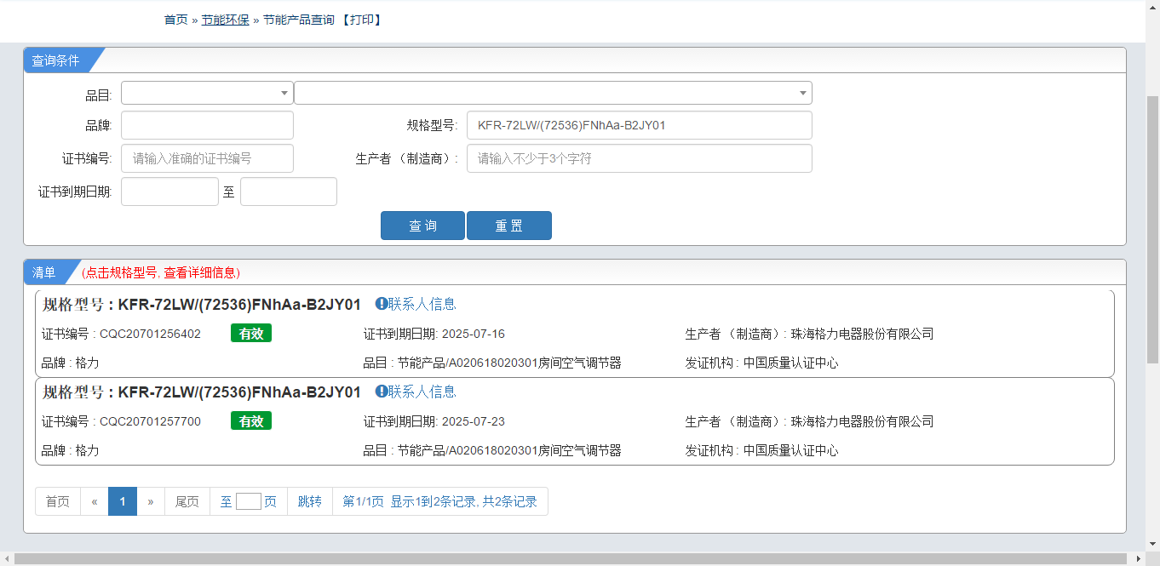Open the first 品目 dropdown
Image resolution: width=1160 pixels, height=566 pixels.
tap(207, 93)
